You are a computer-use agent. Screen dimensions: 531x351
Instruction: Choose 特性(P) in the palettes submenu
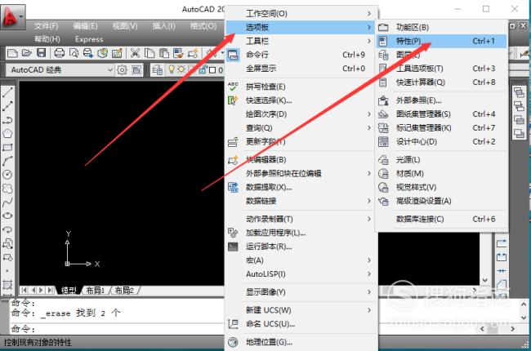pos(441,41)
